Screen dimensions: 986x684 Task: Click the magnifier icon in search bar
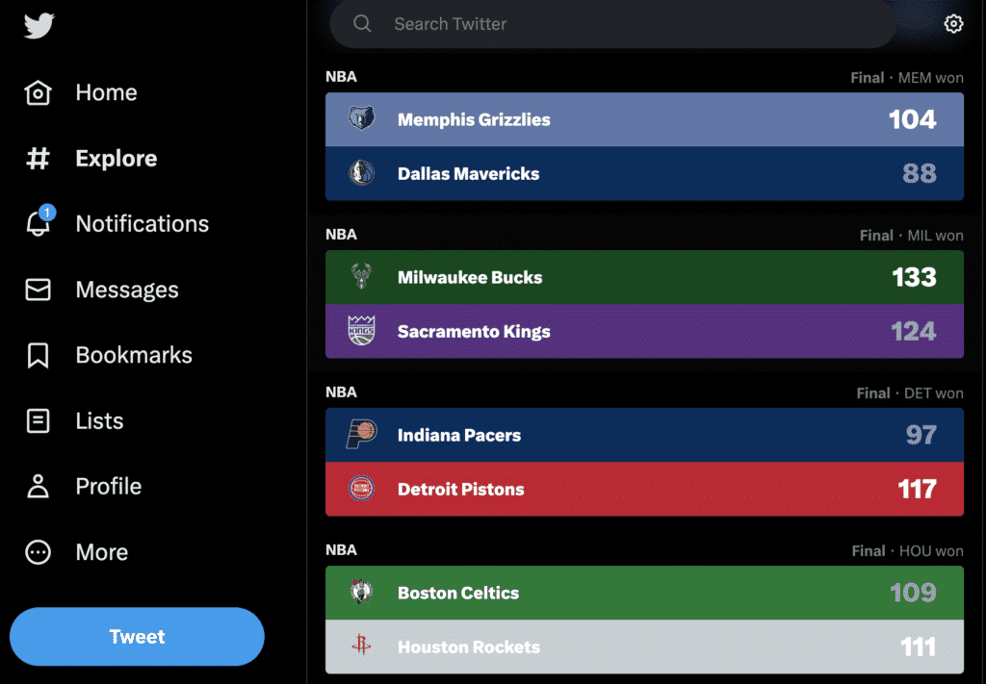(x=362, y=24)
